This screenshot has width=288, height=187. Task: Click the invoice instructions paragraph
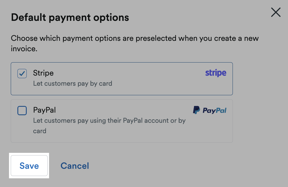click(134, 43)
